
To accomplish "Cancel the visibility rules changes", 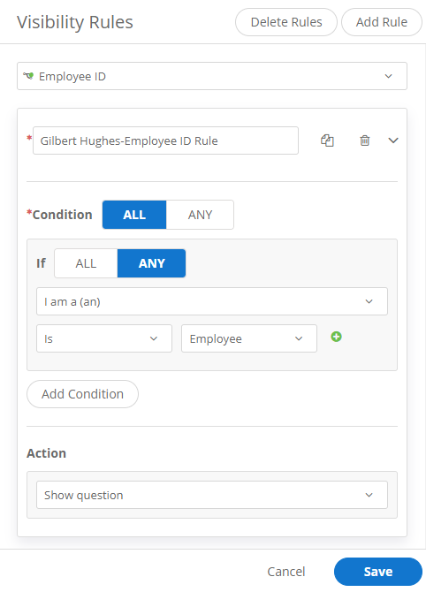I will point(285,571).
